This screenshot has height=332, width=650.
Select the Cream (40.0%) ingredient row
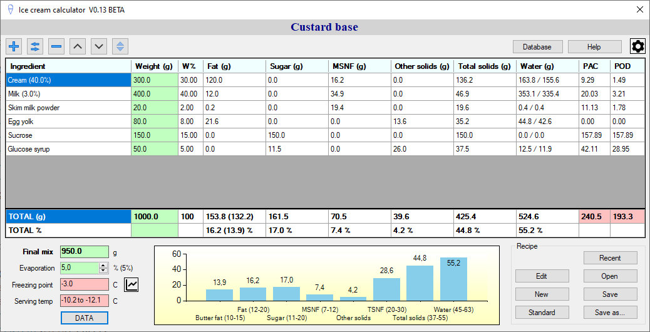pos(68,80)
